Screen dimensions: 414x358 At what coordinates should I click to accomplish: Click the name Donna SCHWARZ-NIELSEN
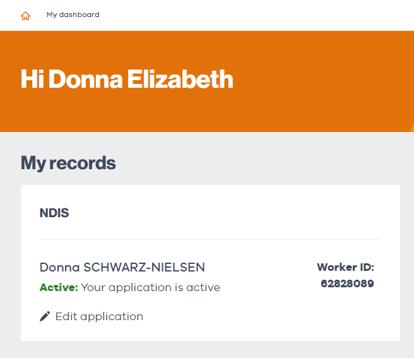tap(122, 267)
